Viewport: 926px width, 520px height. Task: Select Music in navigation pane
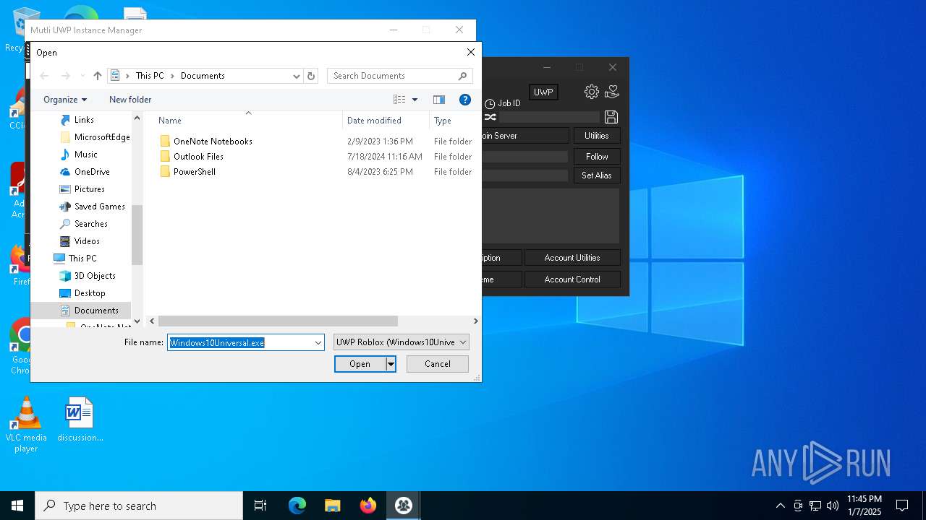(85, 155)
